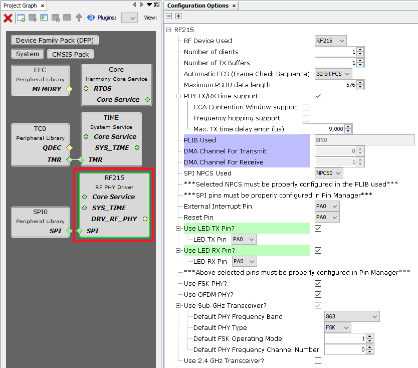Toggle Use LED RX Pin checkbox

[x=318, y=250]
